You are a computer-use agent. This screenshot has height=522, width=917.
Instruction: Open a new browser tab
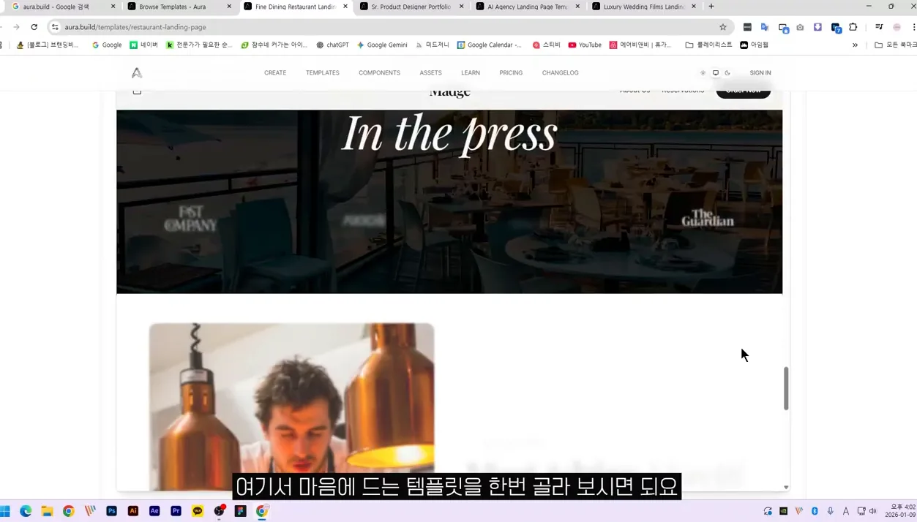pos(711,7)
